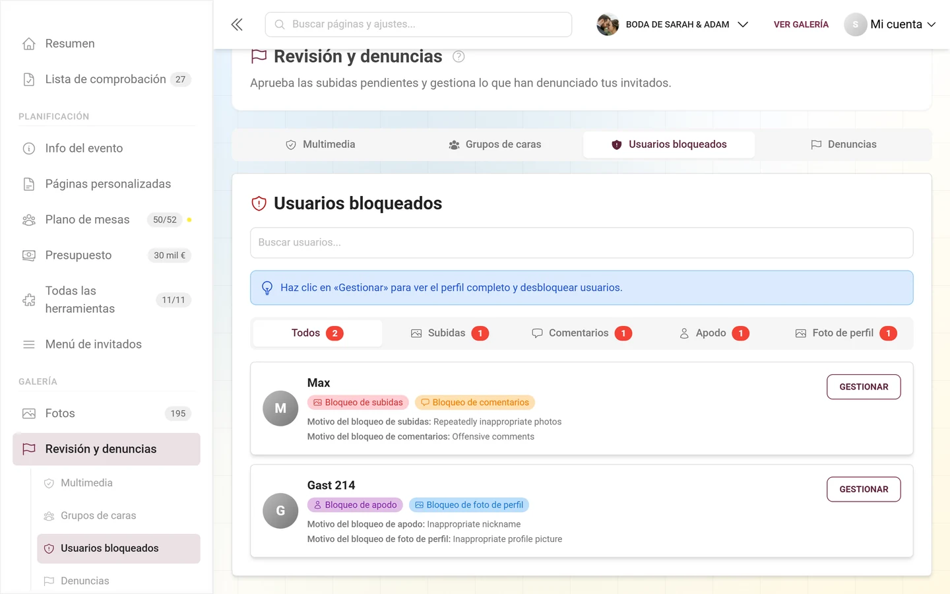The height and width of the screenshot is (594, 950).
Task: Click the lightbulb icon in the info banner
Action: [267, 288]
